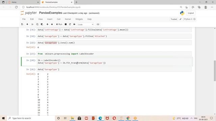Open browser profile avatar
216x121 pixels.
pos(206,7)
